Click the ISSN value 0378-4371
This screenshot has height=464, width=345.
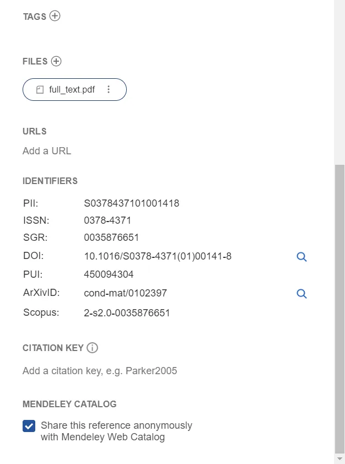[107, 220]
